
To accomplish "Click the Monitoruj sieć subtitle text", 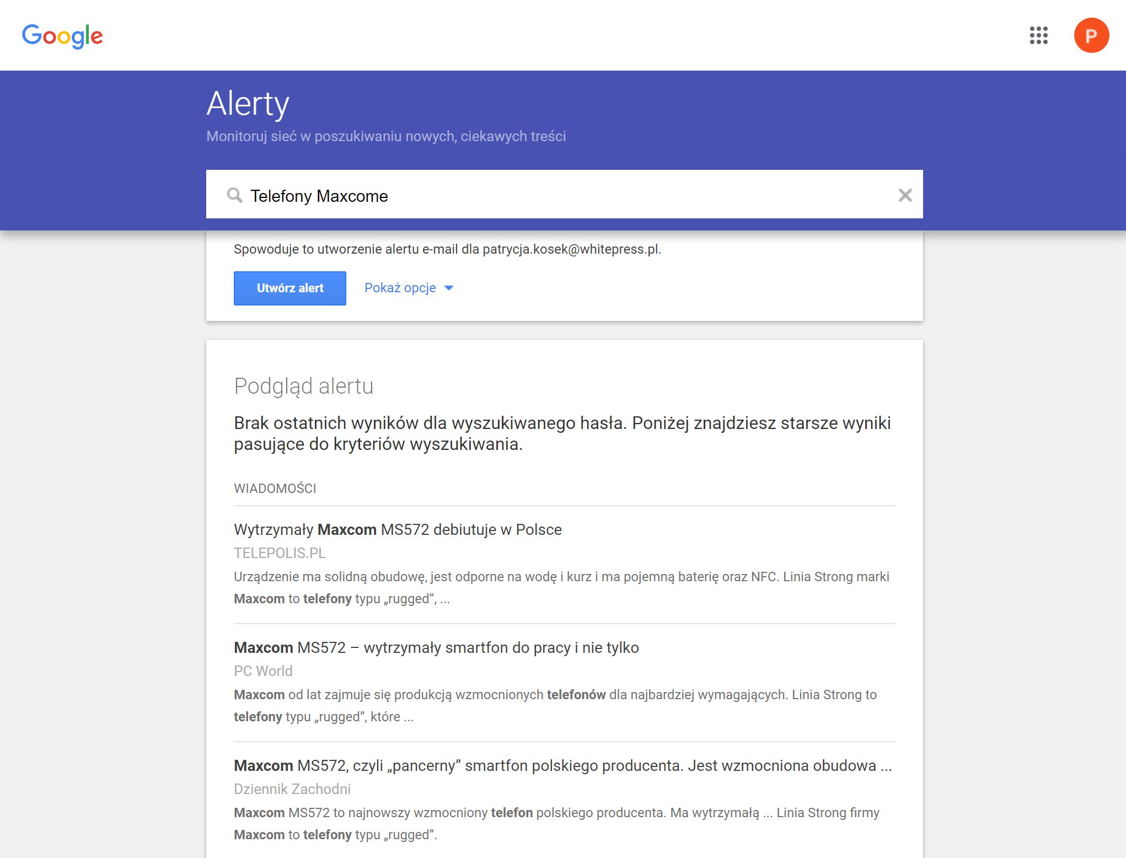I will (386, 136).
